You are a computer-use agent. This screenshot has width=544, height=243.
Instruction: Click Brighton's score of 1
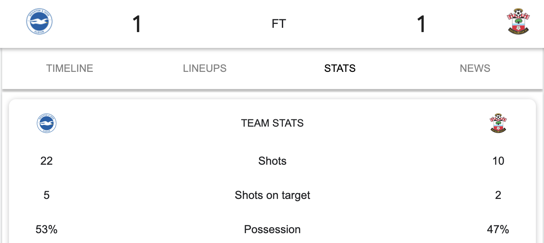pyautogui.click(x=136, y=24)
